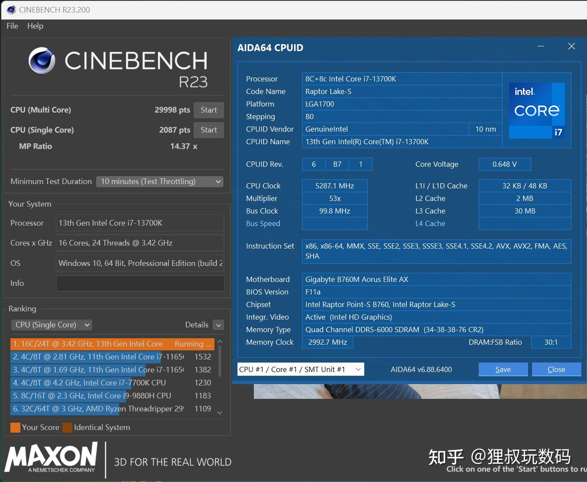Click the CPUID Name value field
This screenshot has height=482, width=587.
(x=402, y=142)
